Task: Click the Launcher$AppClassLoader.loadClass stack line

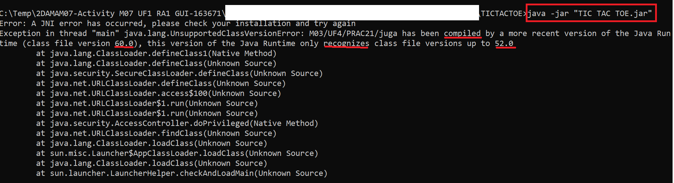Action: pyautogui.click(x=177, y=153)
